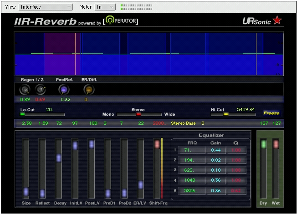Click Regen 2 value 0.69
Image resolution: width=297 pixels, height=214 pixels.
point(40,99)
